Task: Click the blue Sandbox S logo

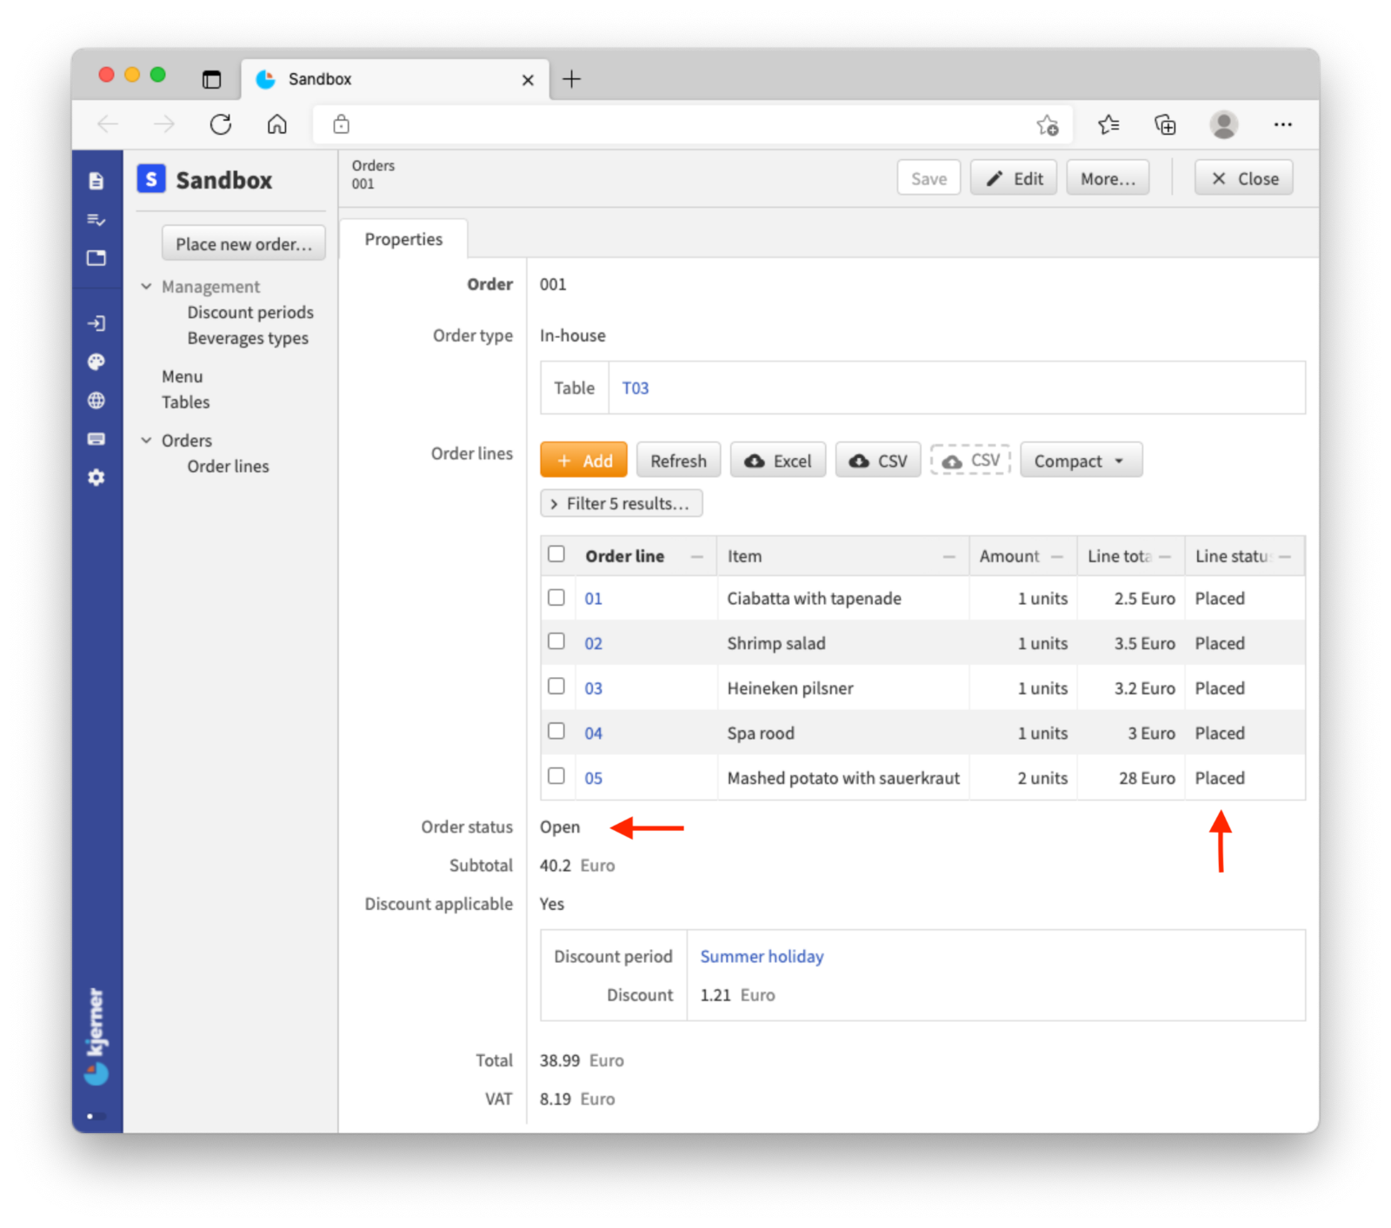Action: tap(151, 179)
